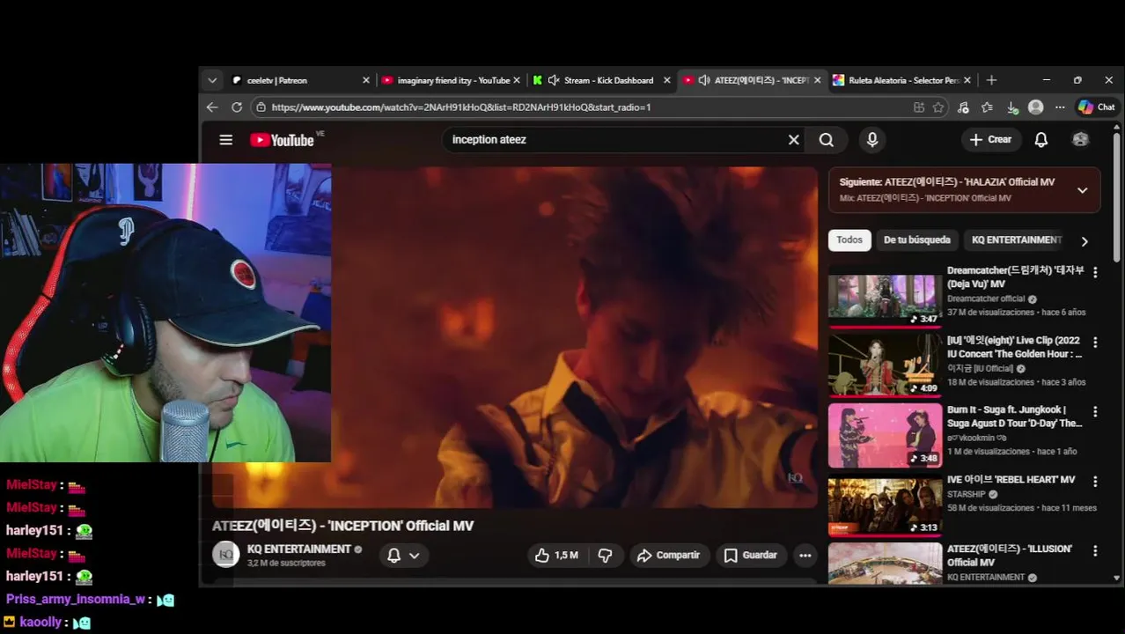Select the De tu búsqueda filter chip

tap(917, 240)
